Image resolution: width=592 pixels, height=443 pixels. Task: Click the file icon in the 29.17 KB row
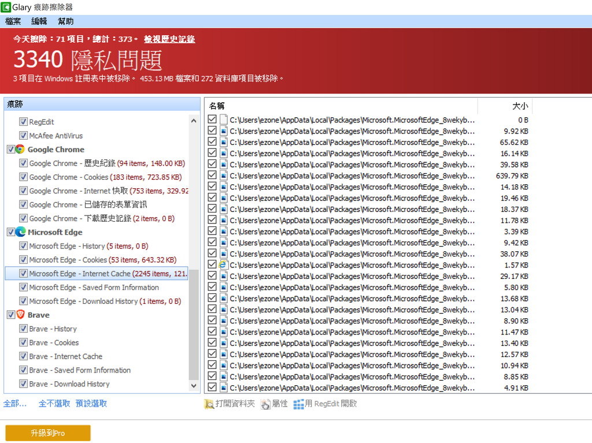(224, 276)
